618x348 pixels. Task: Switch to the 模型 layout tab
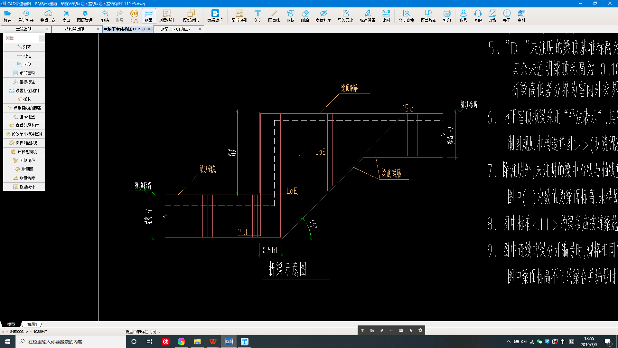pos(11,324)
